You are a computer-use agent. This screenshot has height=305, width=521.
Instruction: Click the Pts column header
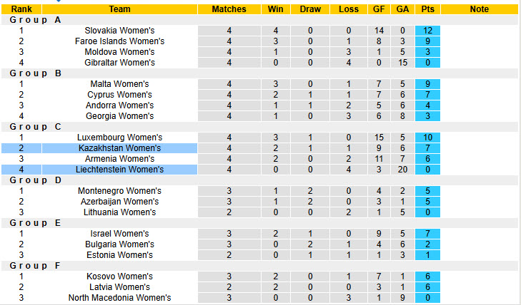click(x=427, y=9)
